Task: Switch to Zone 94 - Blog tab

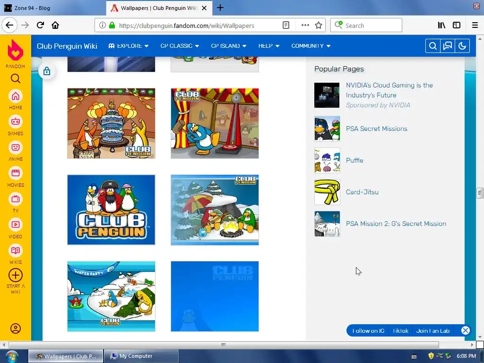Action: point(52,8)
